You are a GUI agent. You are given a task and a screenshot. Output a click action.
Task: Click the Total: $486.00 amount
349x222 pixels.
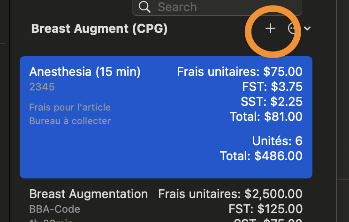click(261, 156)
